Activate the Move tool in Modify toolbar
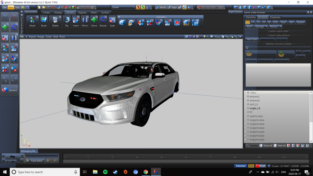313x176 pixels. point(94,21)
